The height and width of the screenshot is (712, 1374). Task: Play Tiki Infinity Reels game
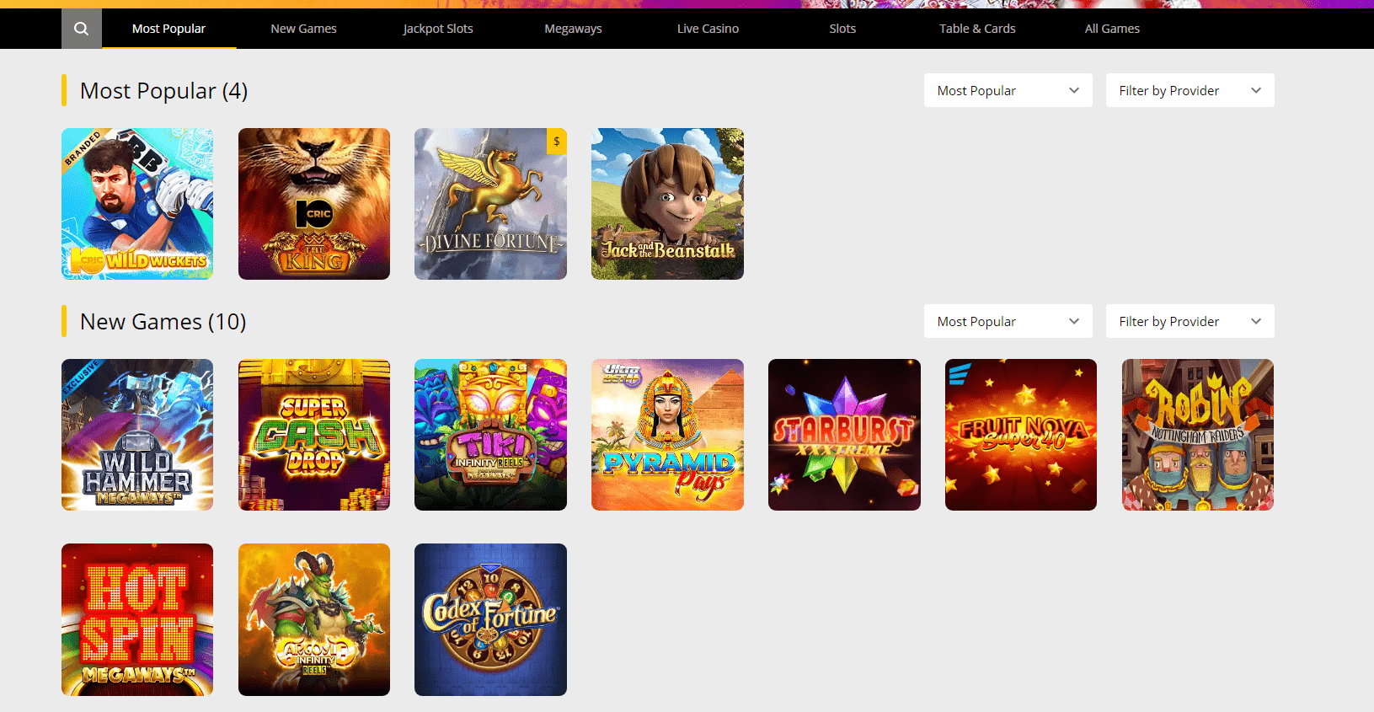[x=490, y=435]
